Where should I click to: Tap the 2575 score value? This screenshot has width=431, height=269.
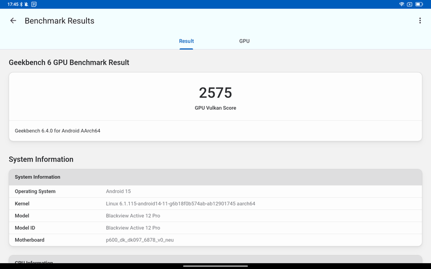(x=215, y=93)
